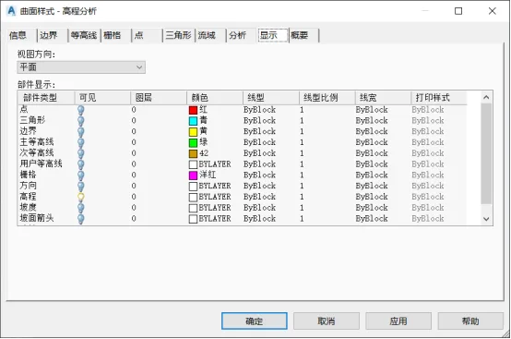Select the 用户等高线 component row label
The width and height of the screenshot is (511, 339).
click(42, 163)
